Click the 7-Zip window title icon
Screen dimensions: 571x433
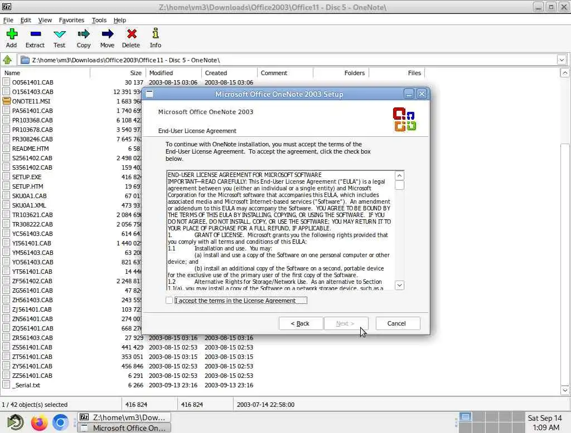[7, 7]
